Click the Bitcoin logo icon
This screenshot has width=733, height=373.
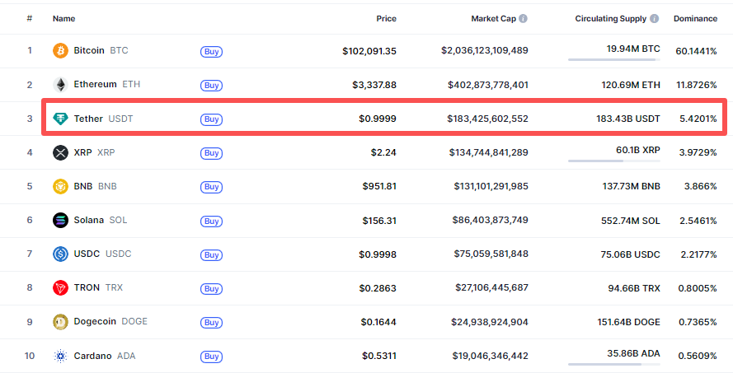[60, 51]
